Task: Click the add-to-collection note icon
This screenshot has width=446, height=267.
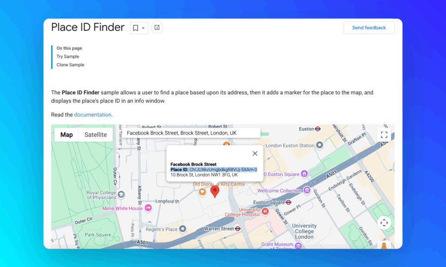Action: pos(157,27)
